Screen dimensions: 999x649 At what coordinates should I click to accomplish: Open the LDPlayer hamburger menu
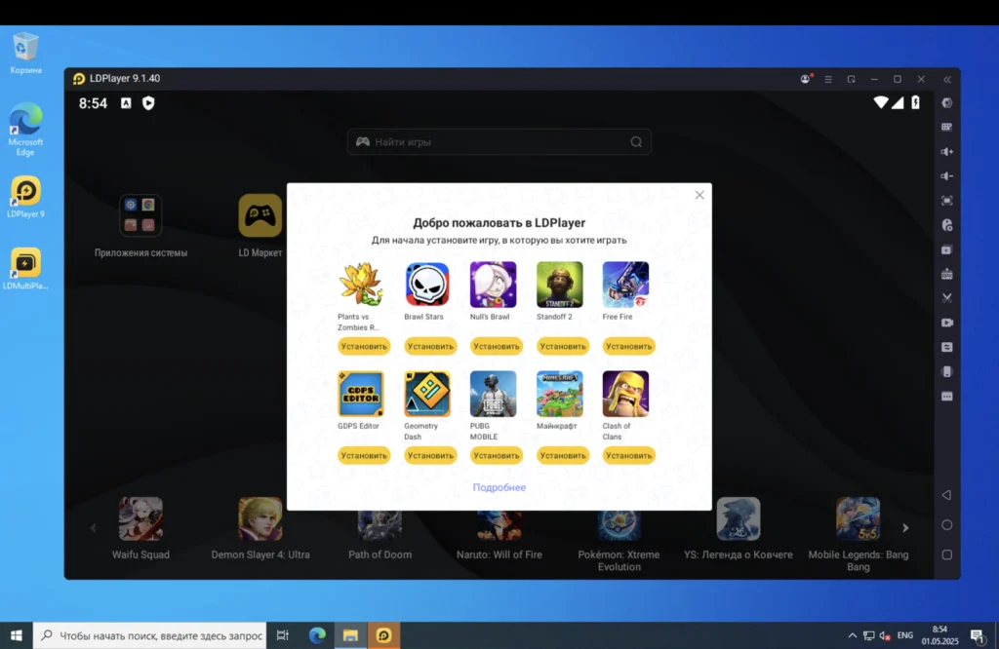828,80
